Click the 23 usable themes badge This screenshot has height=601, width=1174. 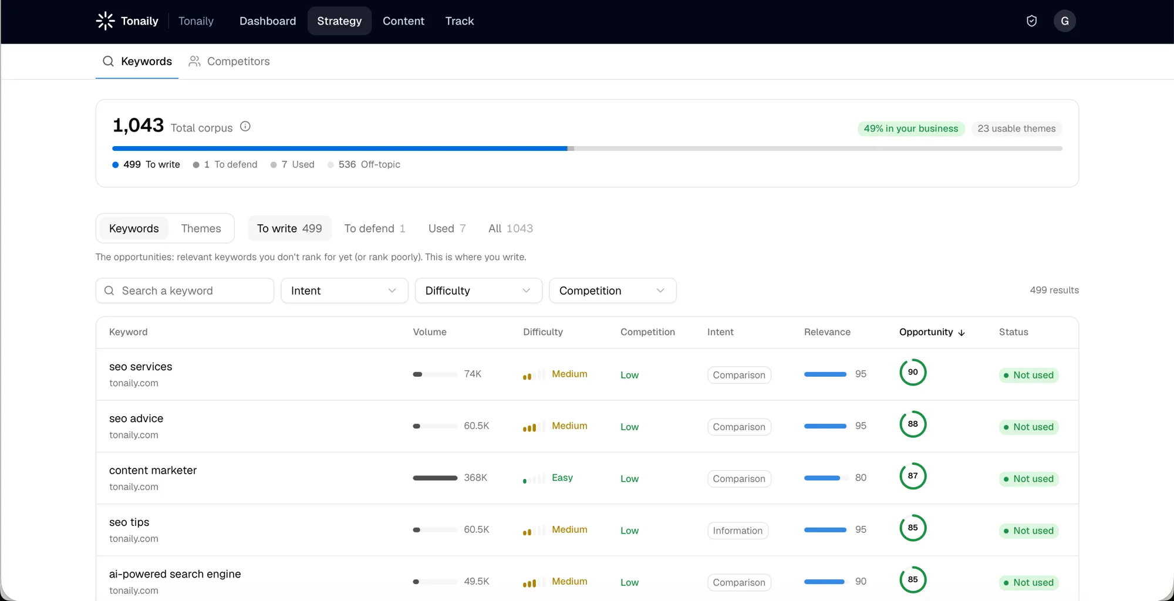[1016, 129]
